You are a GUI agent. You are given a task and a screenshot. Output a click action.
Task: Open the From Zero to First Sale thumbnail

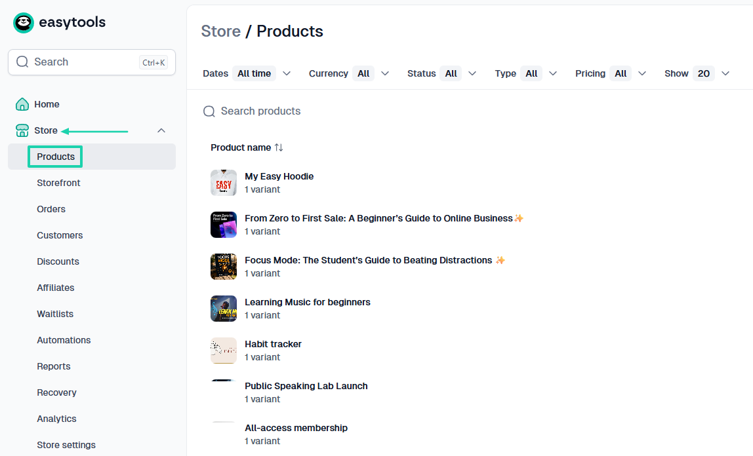[224, 225]
